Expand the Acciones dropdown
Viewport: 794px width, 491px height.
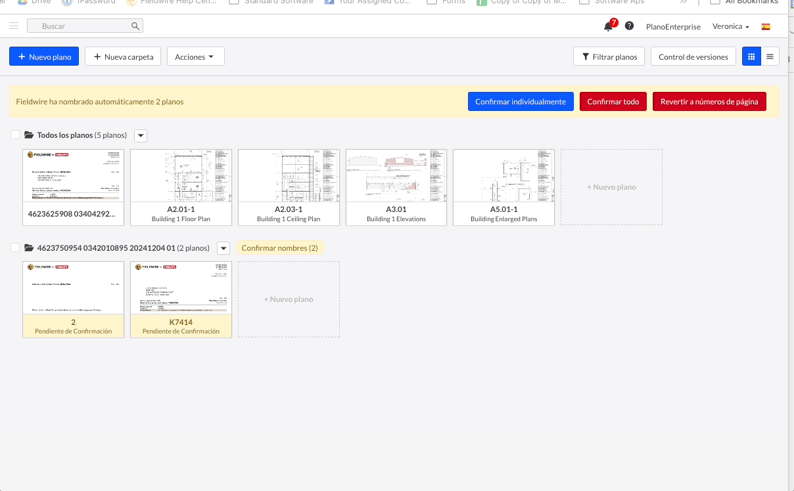point(195,57)
